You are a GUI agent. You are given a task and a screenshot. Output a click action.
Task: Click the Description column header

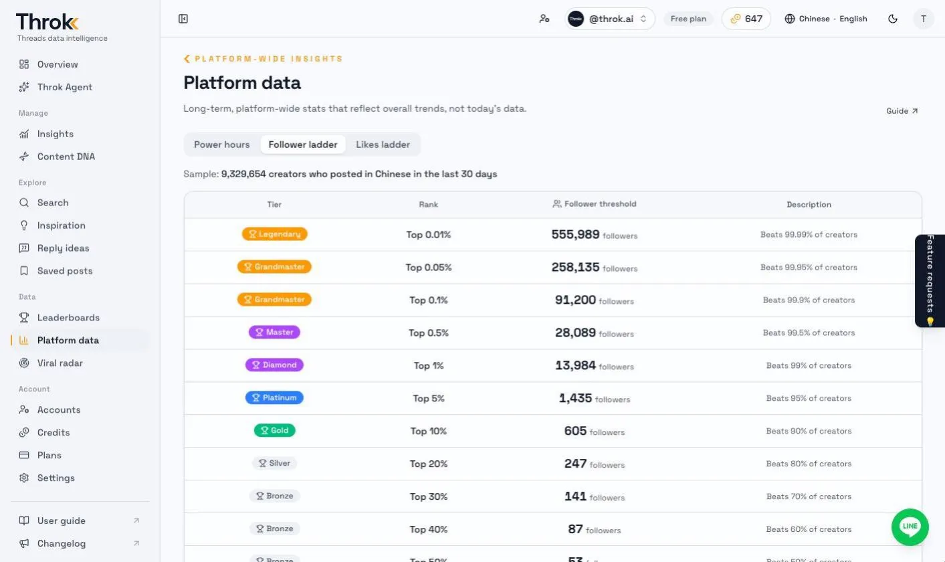pyautogui.click(x=809, y=205)
